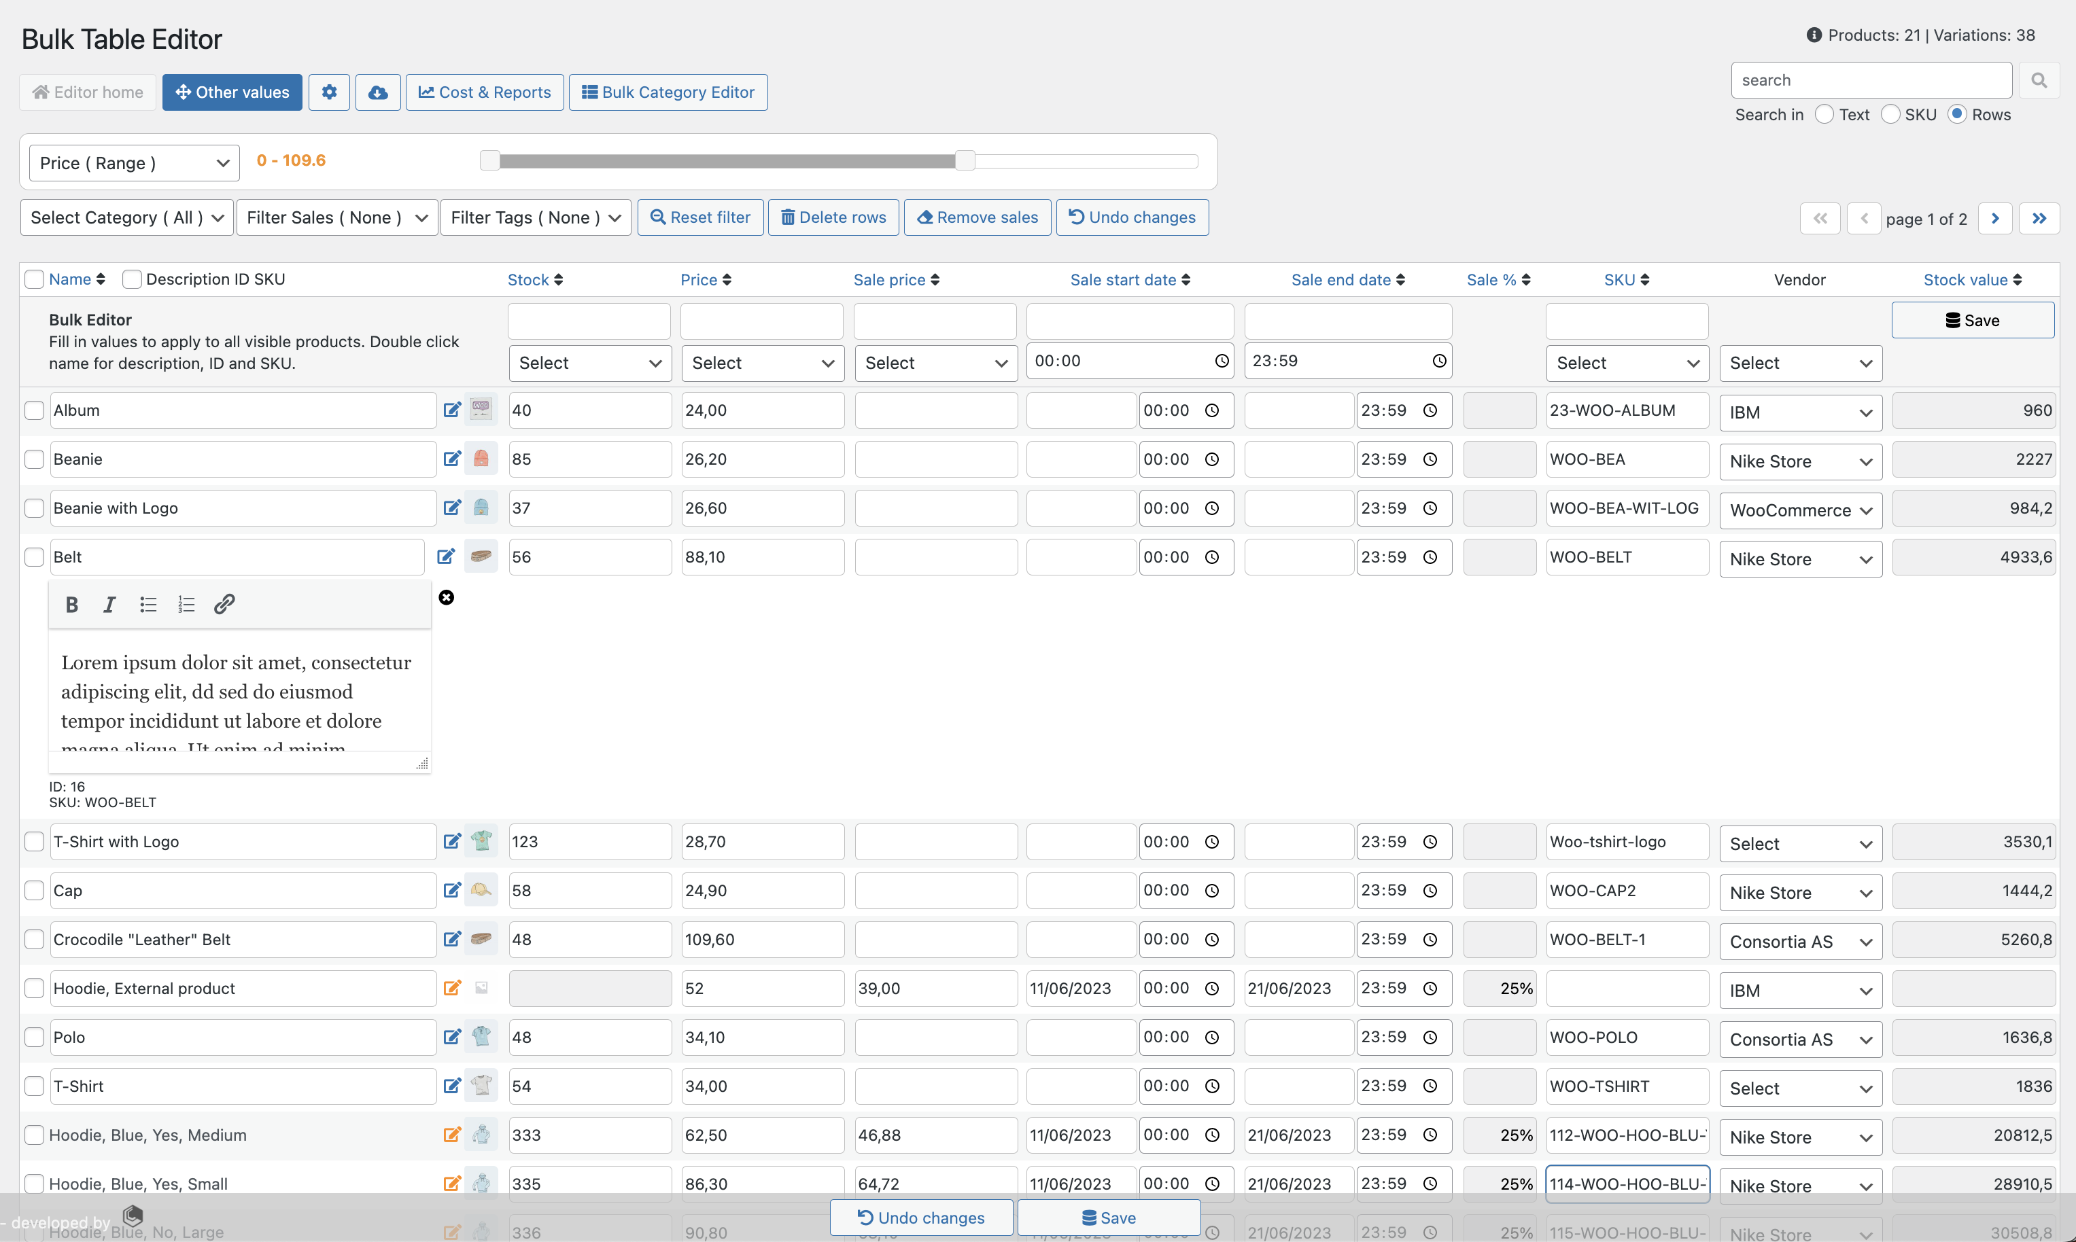Go to Editor home
2076x1242 pixels.
pos(86,92)
